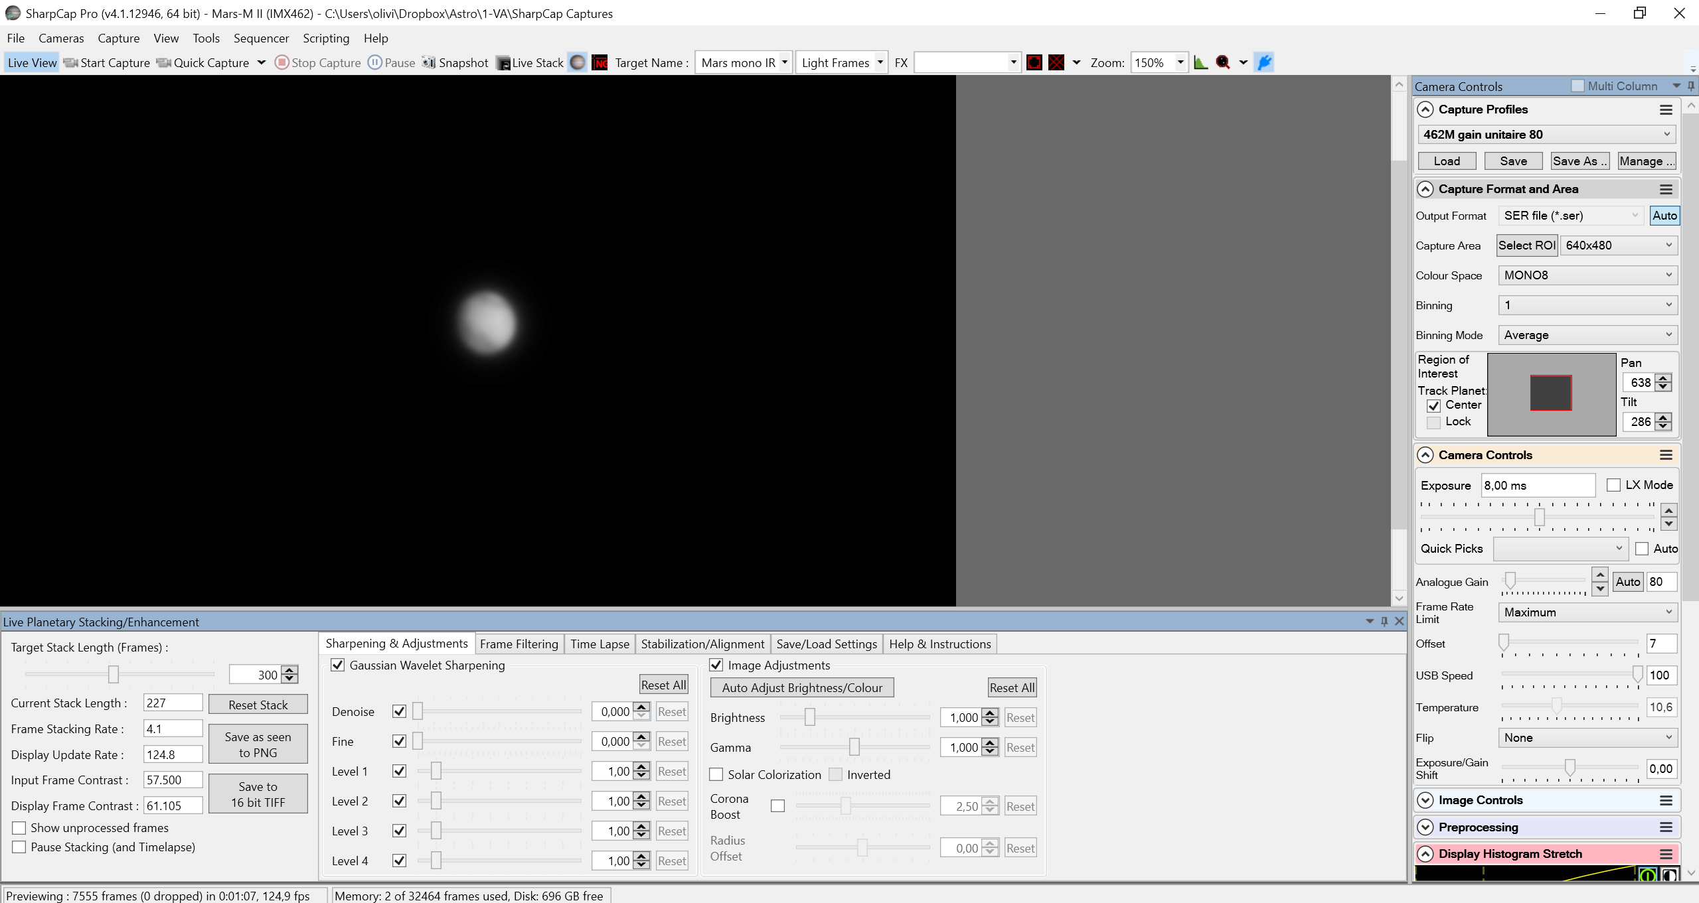The image size is (1699, 903).
Task: Click the focus score magnifier icon
Action: (x=1223, y=62)
